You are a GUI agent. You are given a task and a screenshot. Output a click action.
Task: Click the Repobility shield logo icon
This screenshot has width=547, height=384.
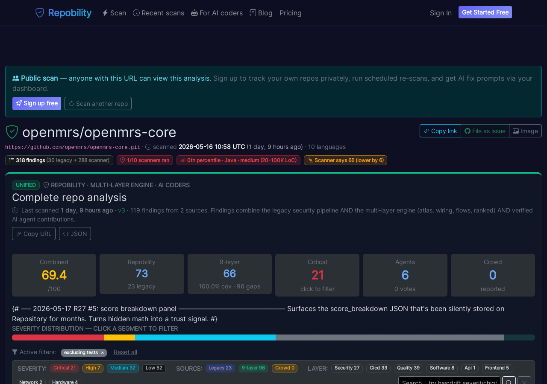click(40, 13)
